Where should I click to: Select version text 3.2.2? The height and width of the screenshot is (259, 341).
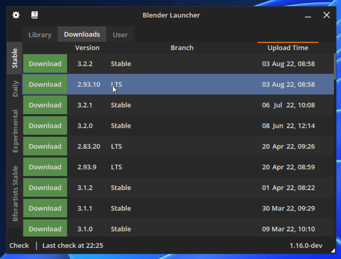[85, 64]
